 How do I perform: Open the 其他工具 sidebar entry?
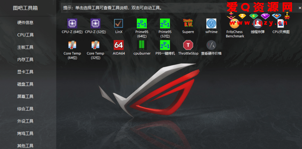(x=25, y=145)
